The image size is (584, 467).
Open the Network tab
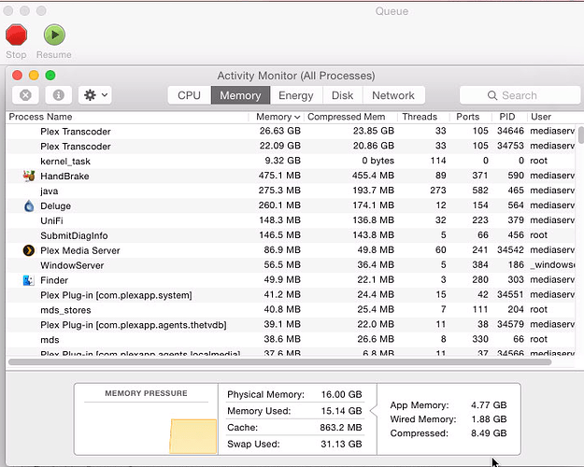(393, 95)
